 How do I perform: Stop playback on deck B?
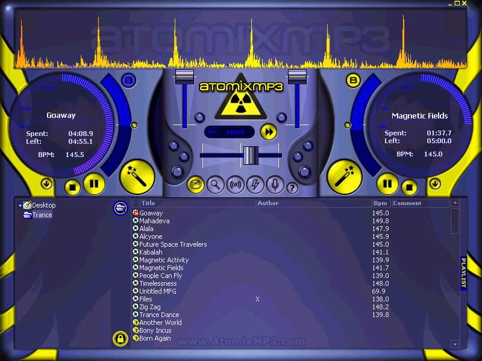(409, 187)
